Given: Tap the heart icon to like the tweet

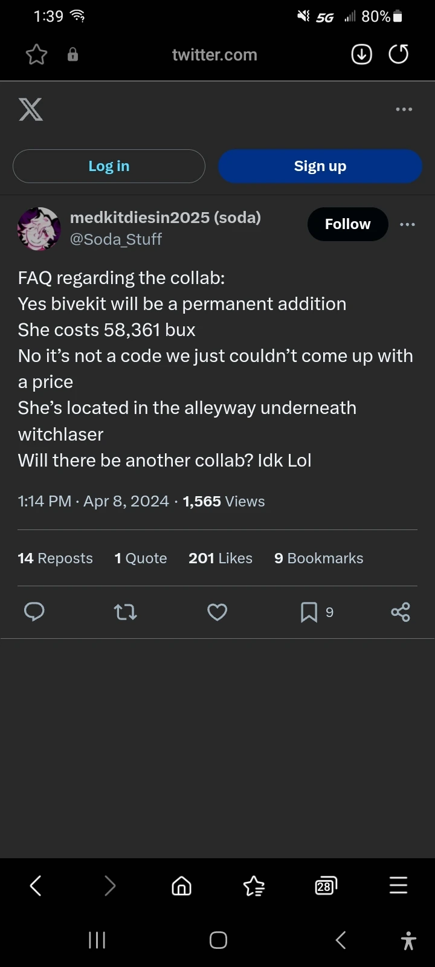Looking at the screenshot, I should click(x=217, y=612).
